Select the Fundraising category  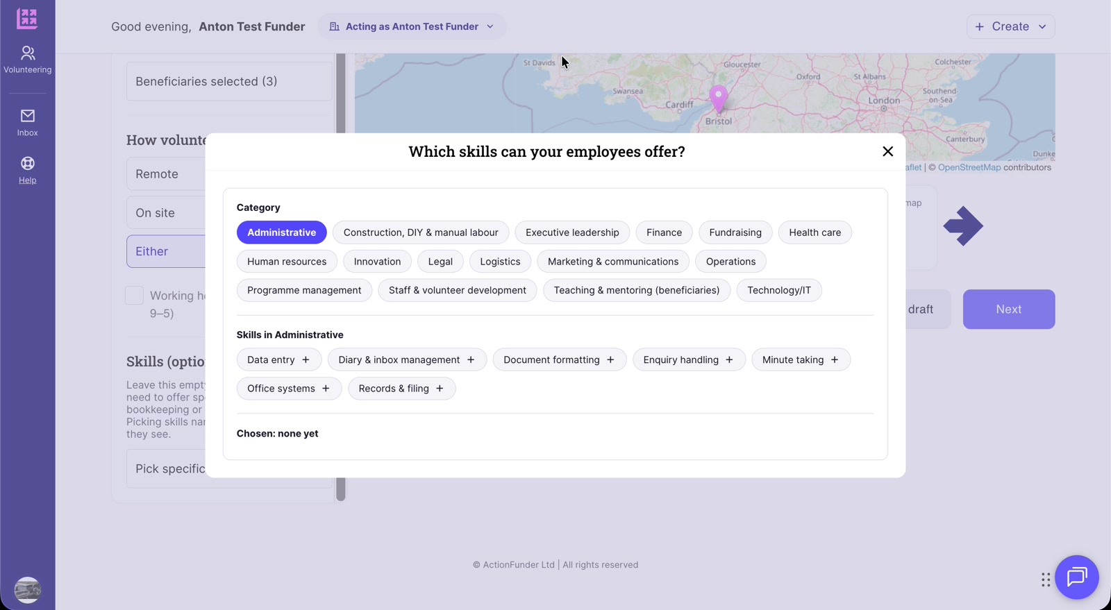tap(735, 232)
